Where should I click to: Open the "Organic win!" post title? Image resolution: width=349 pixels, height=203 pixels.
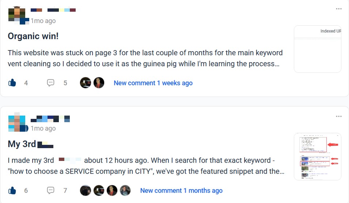tap(33, 36)
